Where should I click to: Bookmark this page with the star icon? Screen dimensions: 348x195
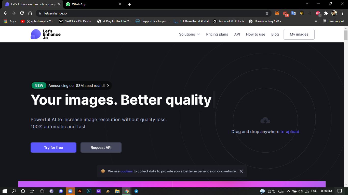(267, 13)
